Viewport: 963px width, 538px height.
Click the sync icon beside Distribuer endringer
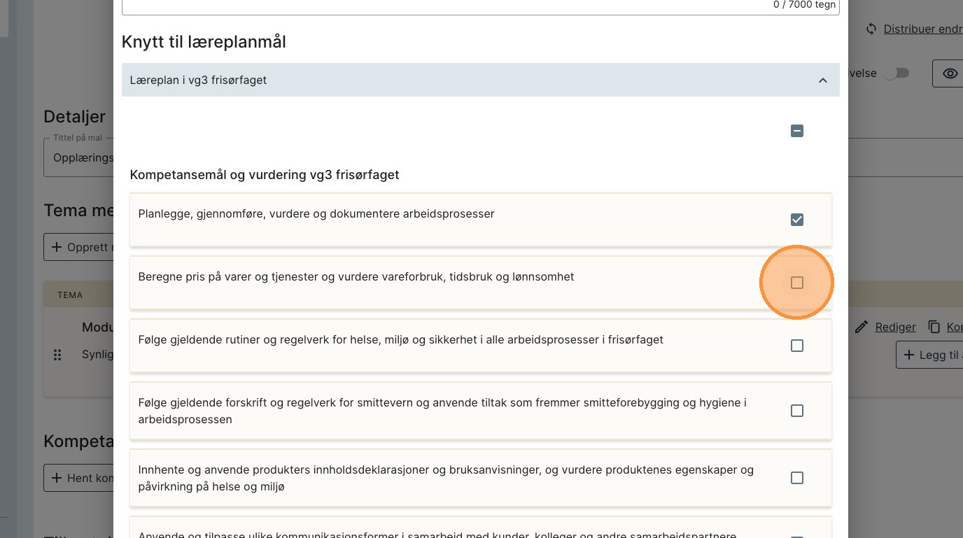tap(871, 29)
